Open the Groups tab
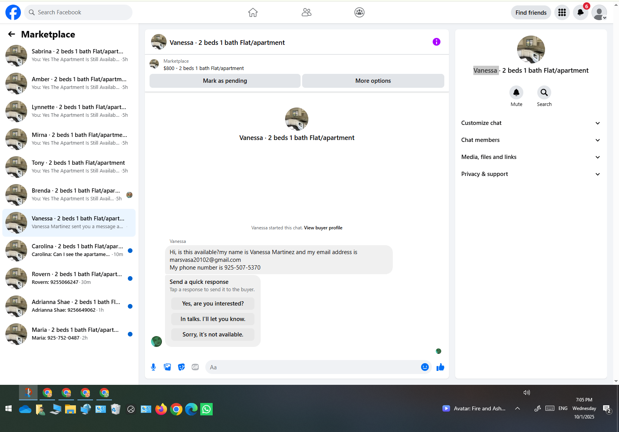The width and height of the screenshot is (619, 432). coord(359,12)
